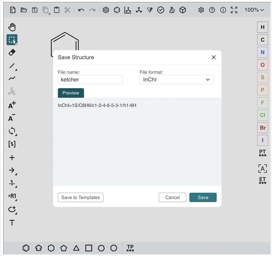Open the 3D Viewer cube icon
Viewport: 272px width, 256px height.
[182, 10]
